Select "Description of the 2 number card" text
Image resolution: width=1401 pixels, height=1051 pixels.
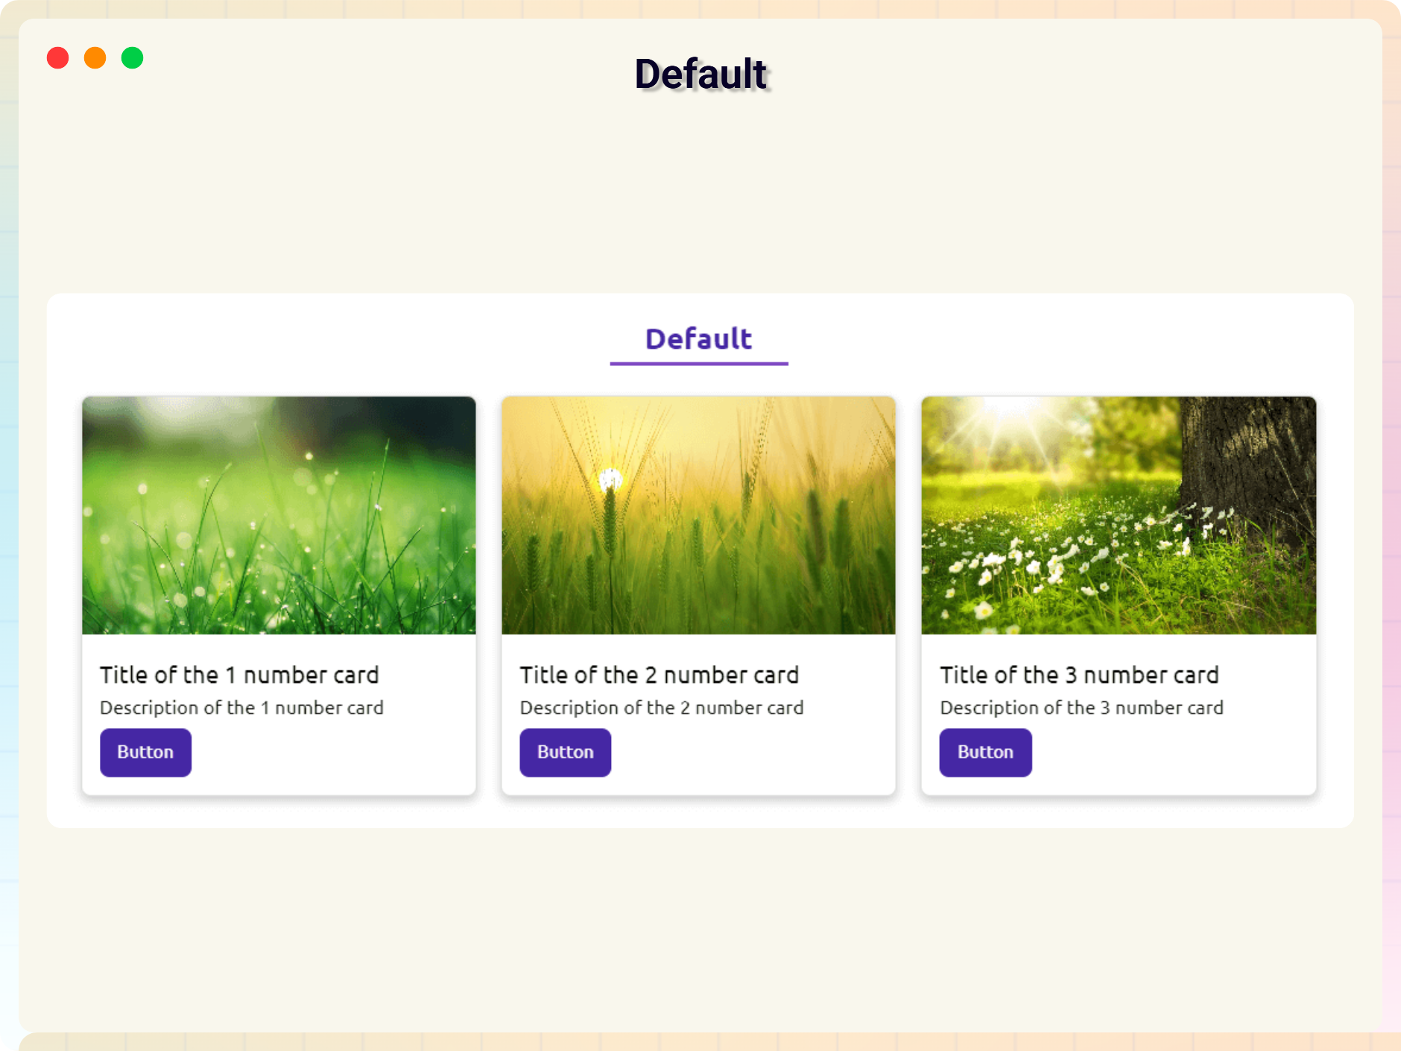tap(661, 707)
